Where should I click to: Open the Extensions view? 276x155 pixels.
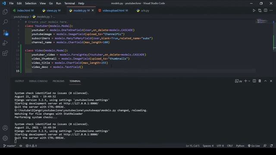[5, 53]
